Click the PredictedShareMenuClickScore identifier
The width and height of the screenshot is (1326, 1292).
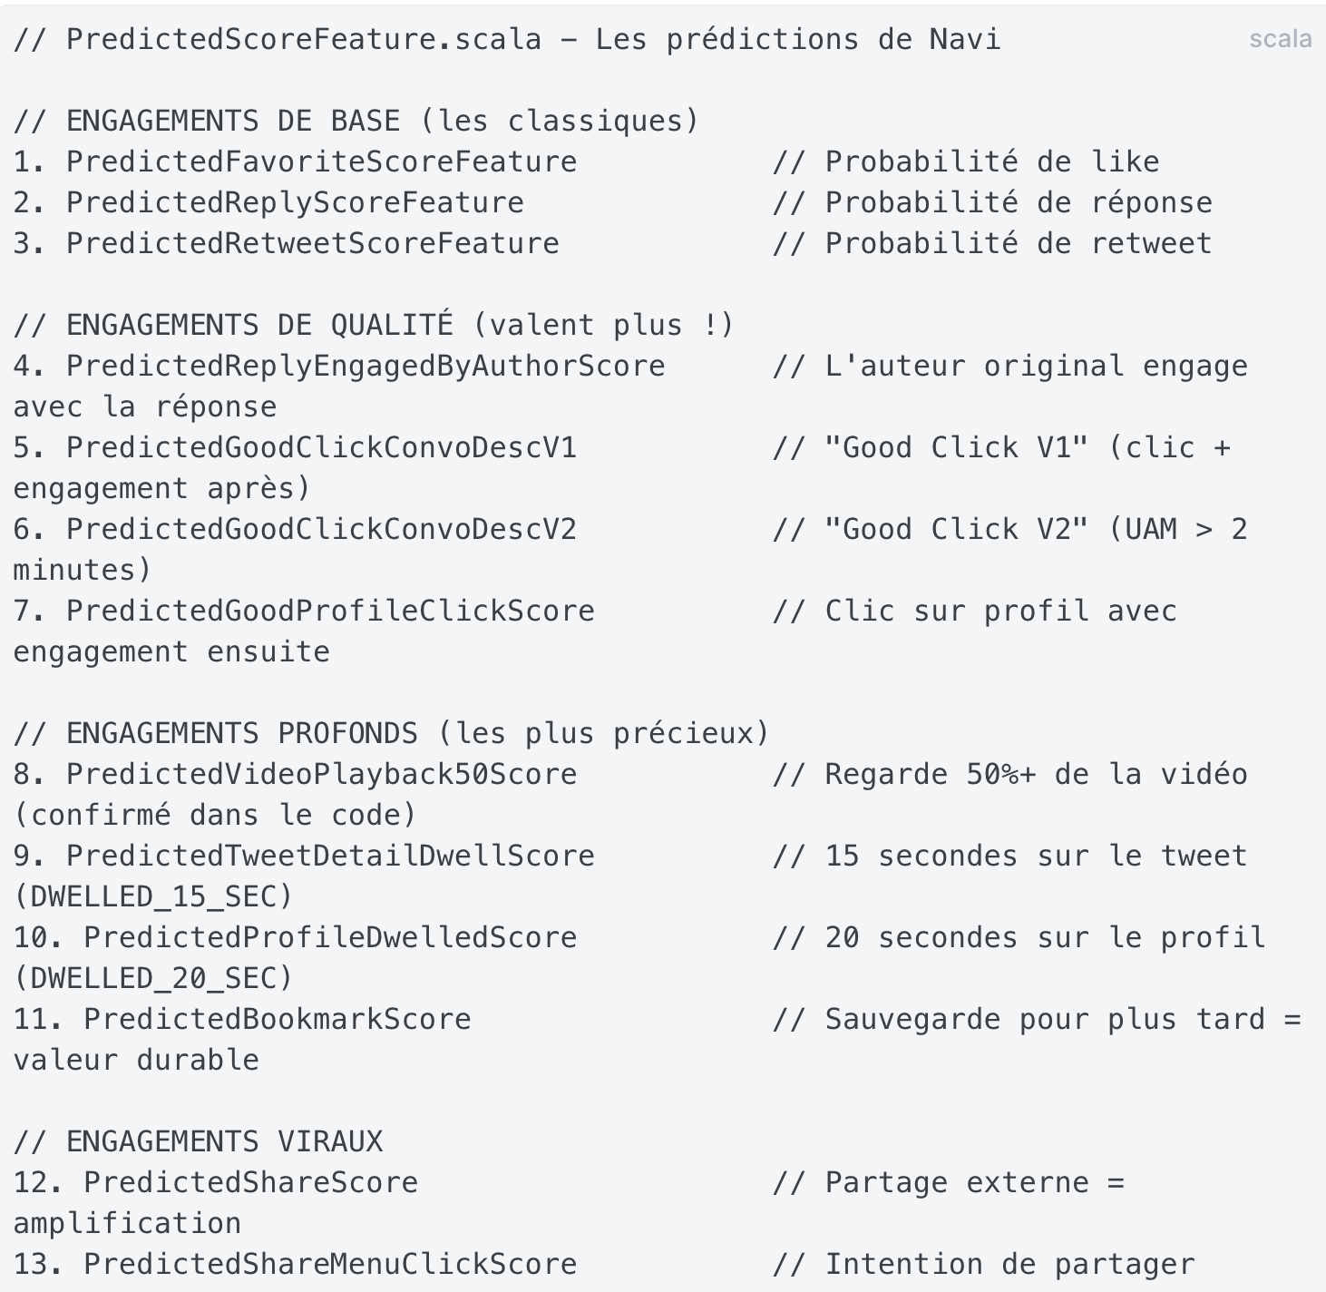click(330, 1264)
